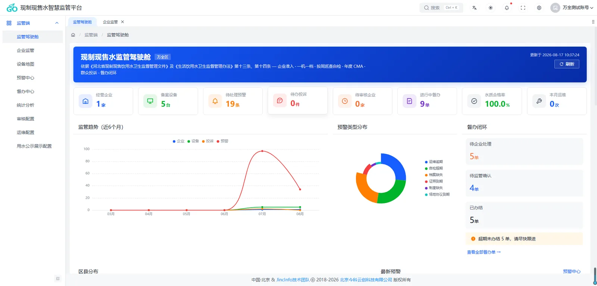Toggle 运维逾期 in donut legend
Image resolution: width=597 pixels, height=286 pixels.
434,162
